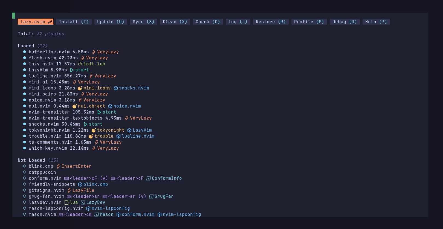Viewport: 443px width, 229px height.
Task: Click the play icon on LazyVim row
Action: (72, 70)
